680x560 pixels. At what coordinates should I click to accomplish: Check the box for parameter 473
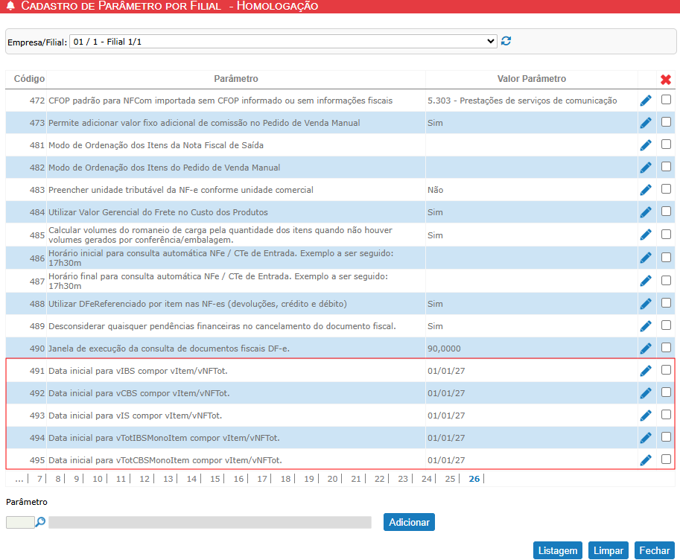[666, 122]
